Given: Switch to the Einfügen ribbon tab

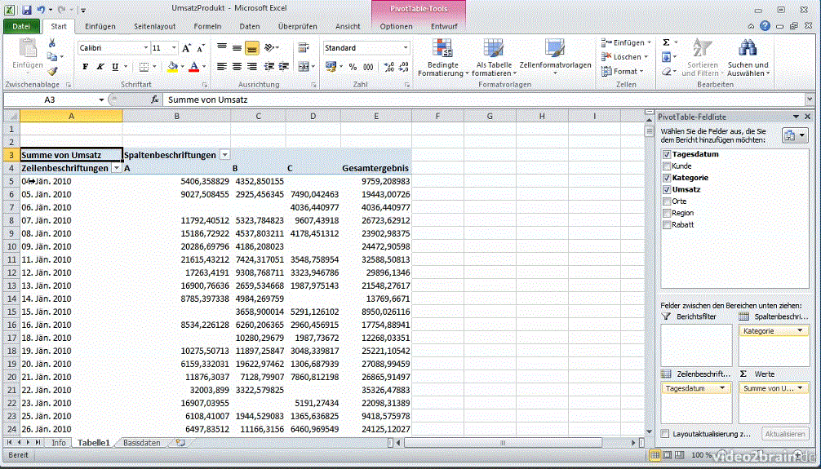Looking at the screenshot, I should 100,26.
